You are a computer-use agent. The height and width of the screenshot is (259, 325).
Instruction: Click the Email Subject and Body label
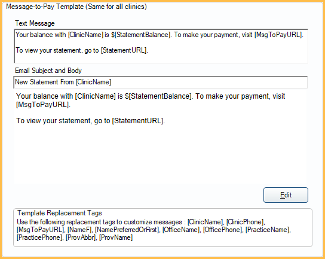48,71
